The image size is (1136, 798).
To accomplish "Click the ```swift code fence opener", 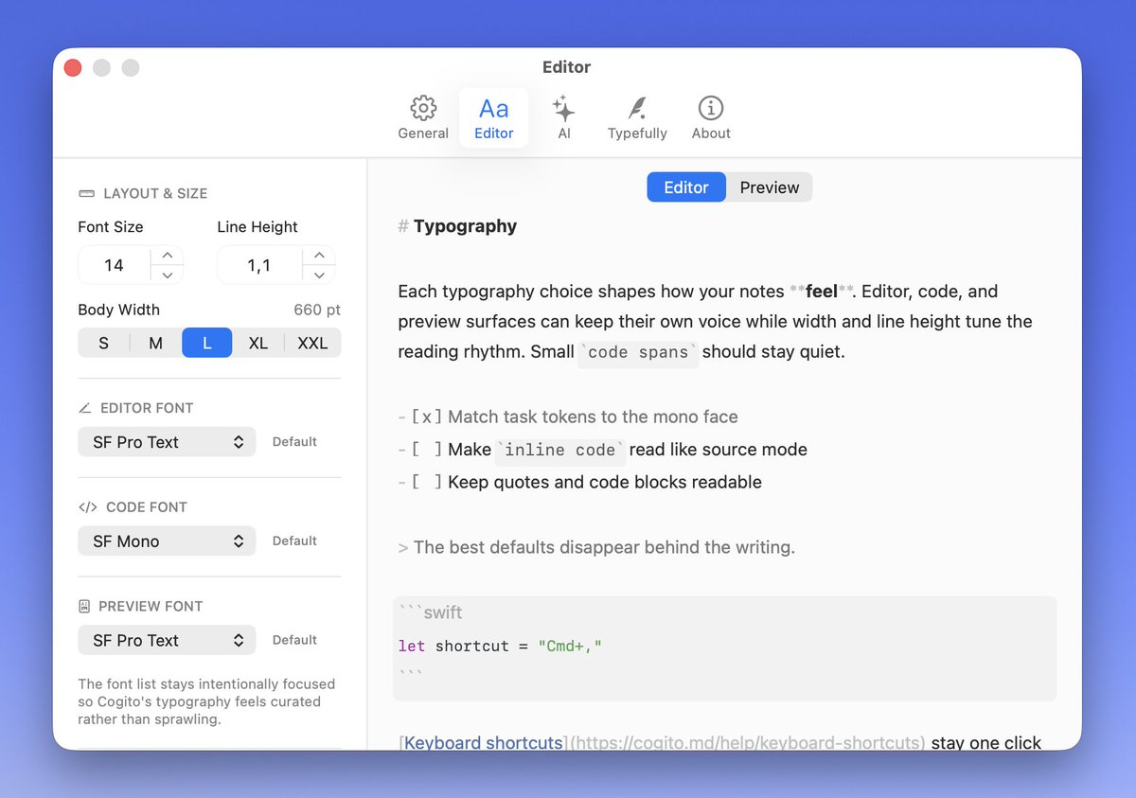I will coord(431,612).
